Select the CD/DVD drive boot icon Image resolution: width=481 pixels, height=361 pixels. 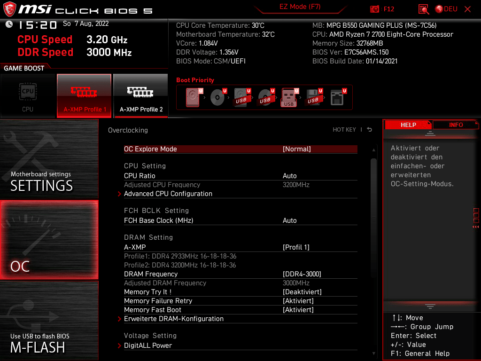pos(217,96)
